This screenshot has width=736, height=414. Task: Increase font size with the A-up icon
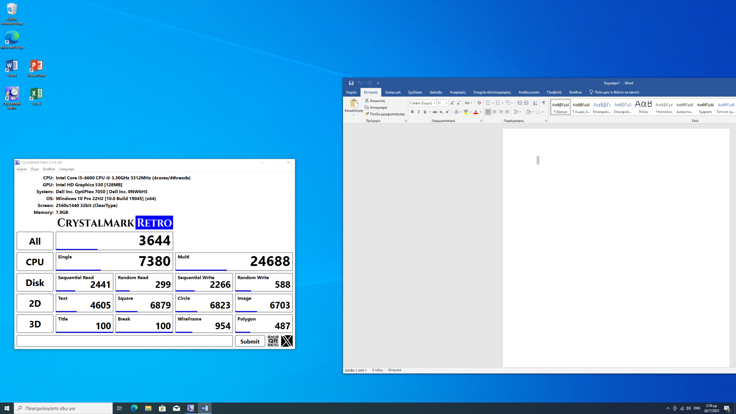pyautogui.click(x=452, y=103)
